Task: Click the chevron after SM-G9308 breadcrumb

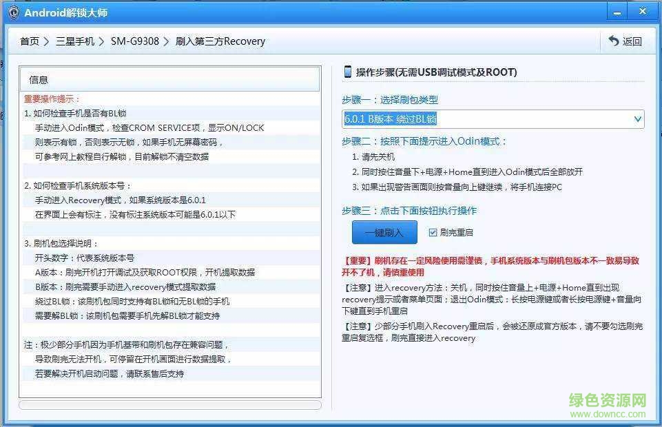Action: pyautogui.click(x=167, y=42)
